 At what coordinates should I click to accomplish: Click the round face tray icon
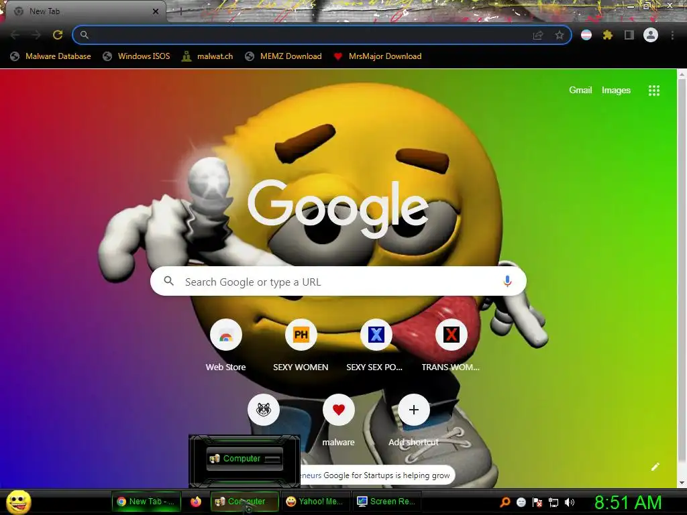(521, 502)
